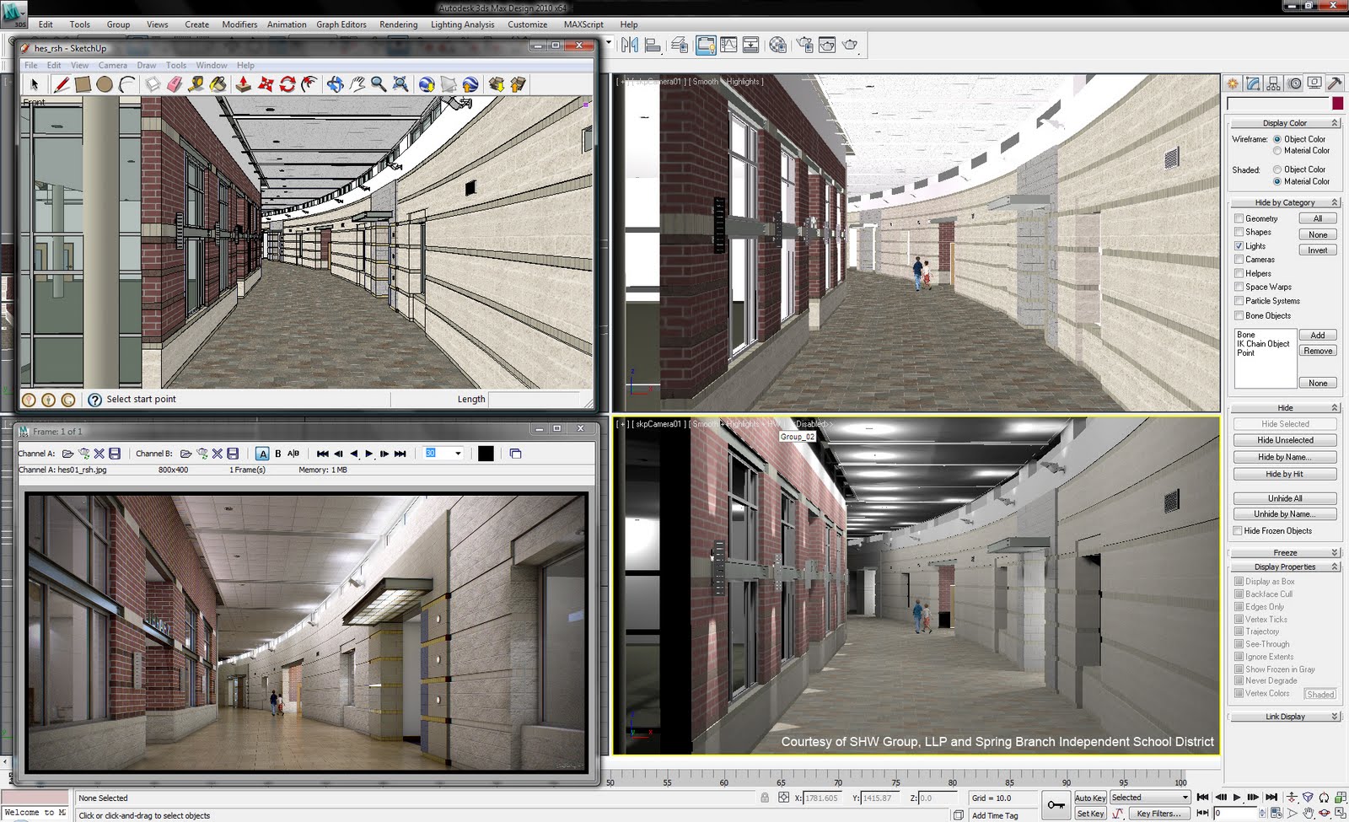Pick the Eraser tool in SketchUp
Screen dimensions: 1349x822
tap(175, 84)
